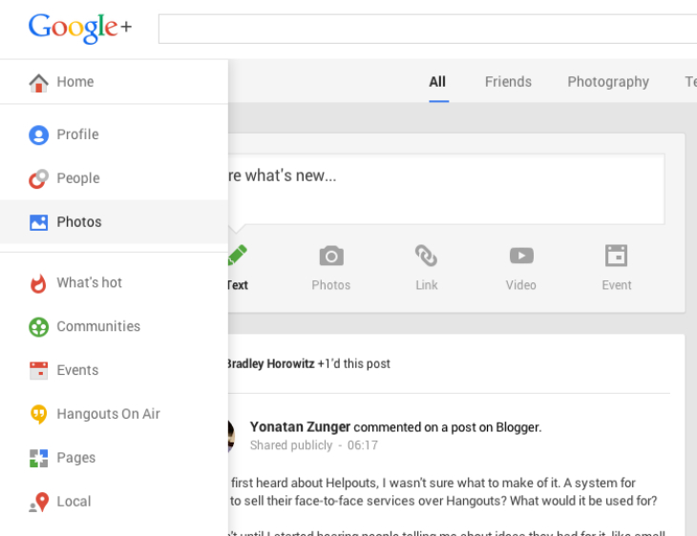
Task: Click the Local map pin icon
Action: click(39, 503)
